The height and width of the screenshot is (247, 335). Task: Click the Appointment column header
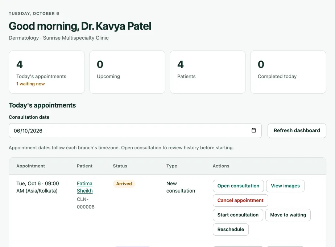(30, 166)
